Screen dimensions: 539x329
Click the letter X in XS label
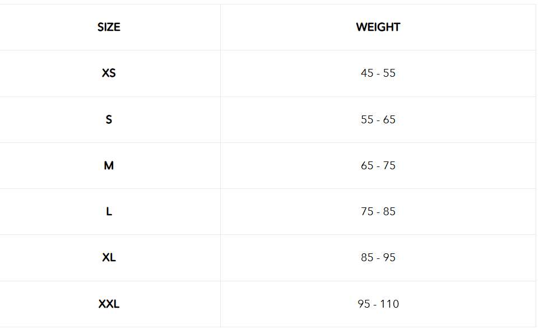pyautogui.click(x=105, y=73)
